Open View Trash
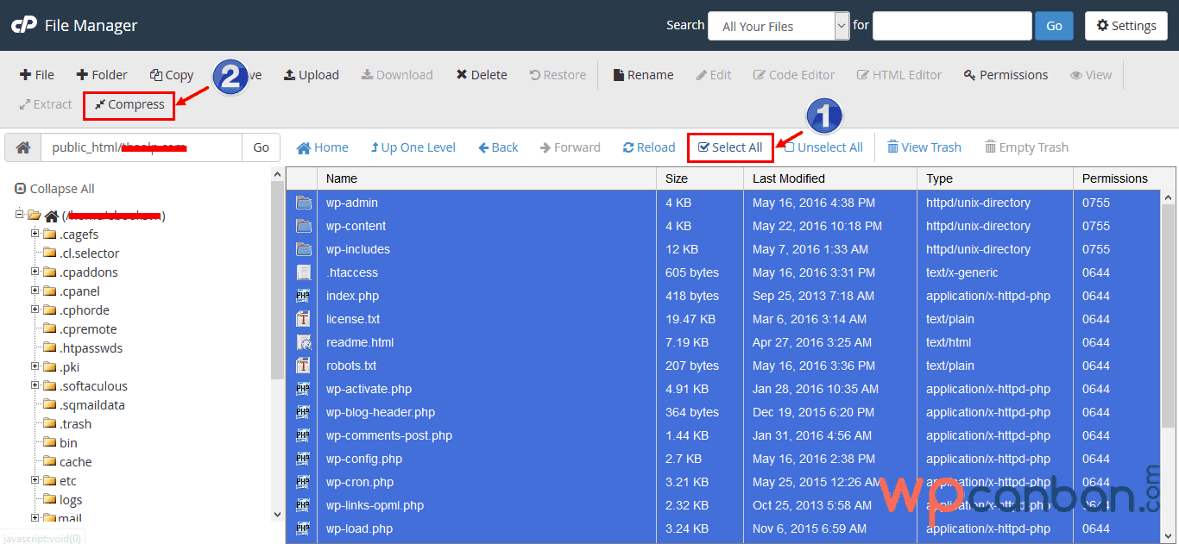The image size is (1179, 544). (x=924, y=147)
